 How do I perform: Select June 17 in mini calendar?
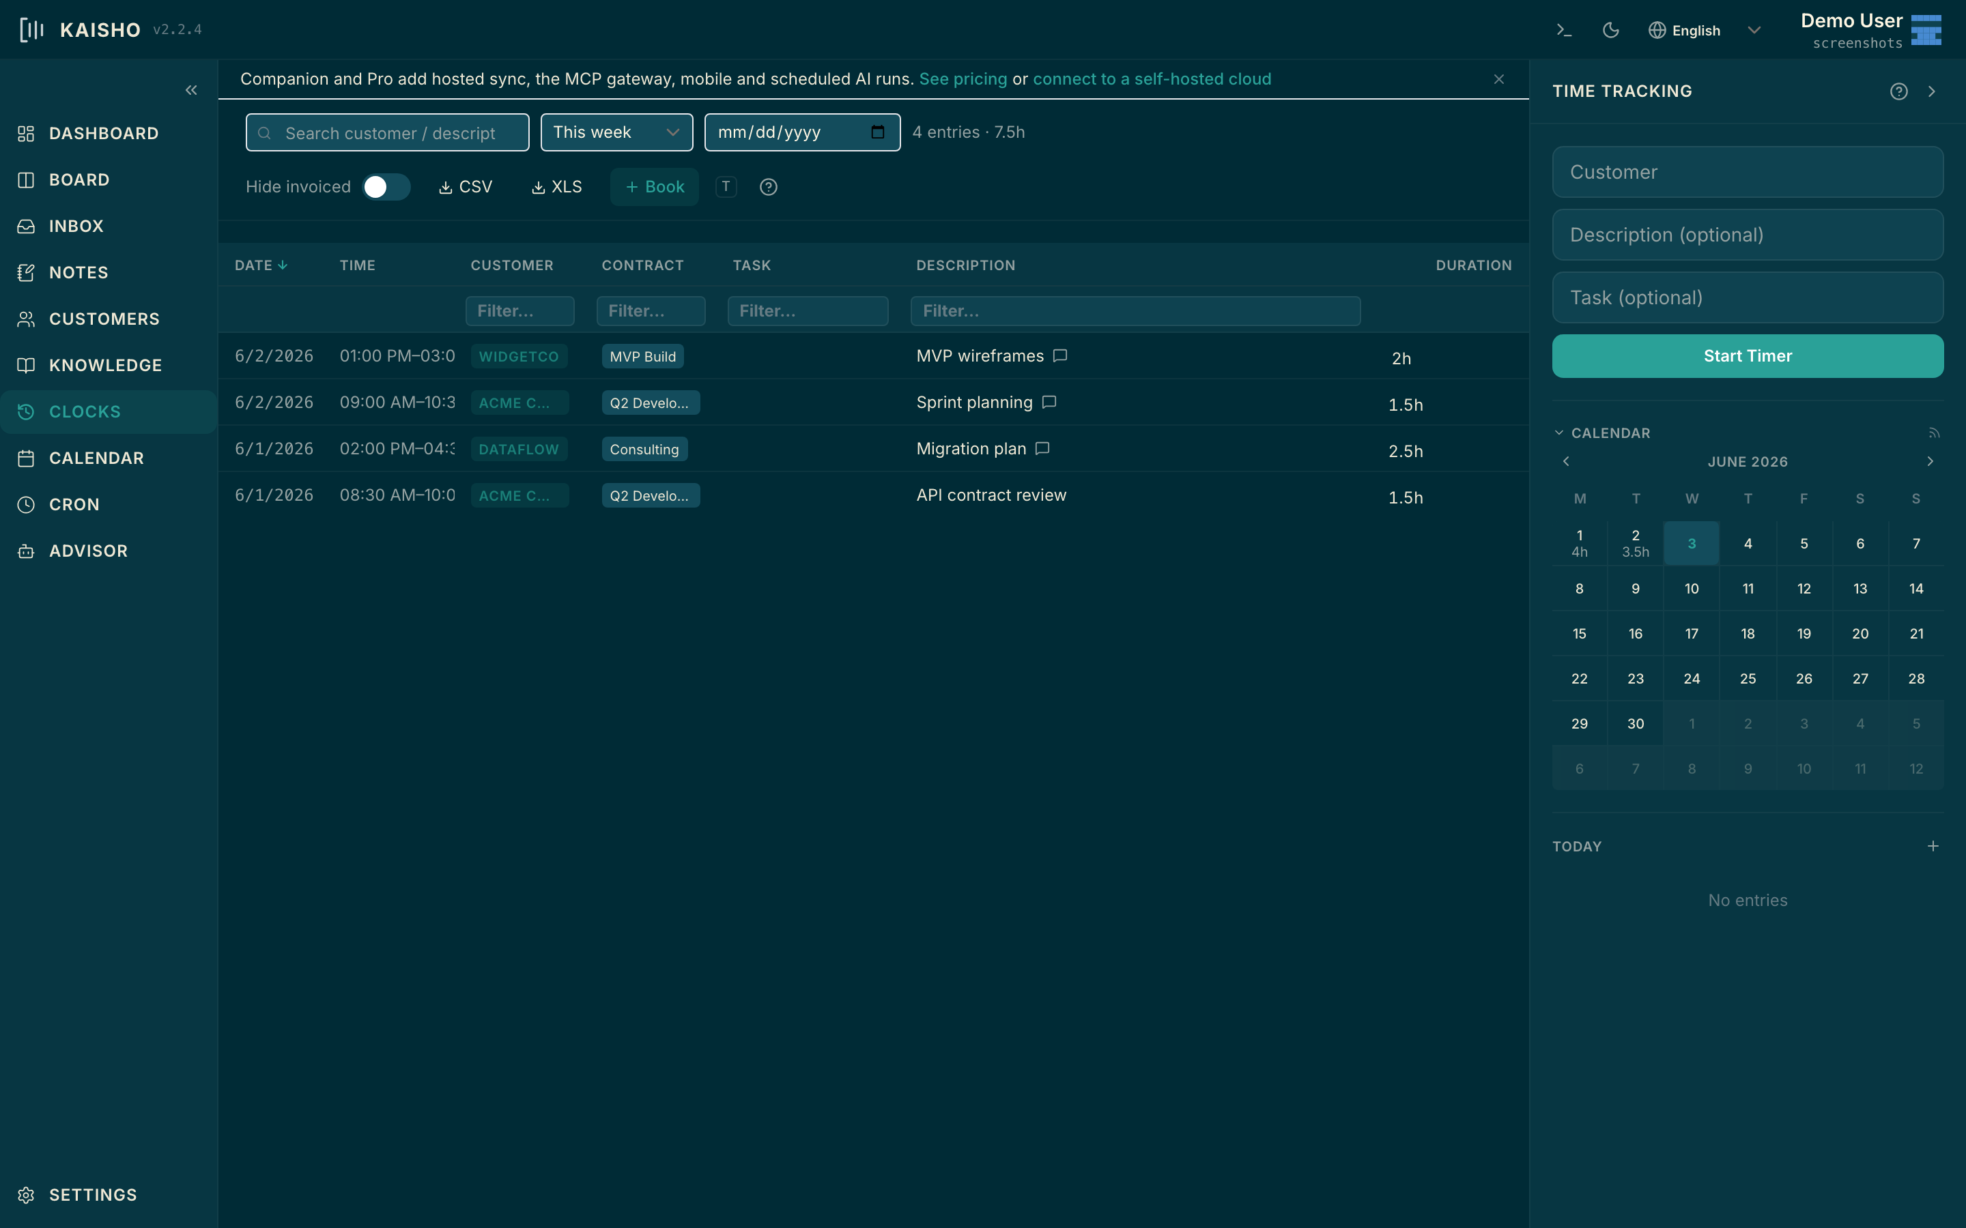[1692, 634]
